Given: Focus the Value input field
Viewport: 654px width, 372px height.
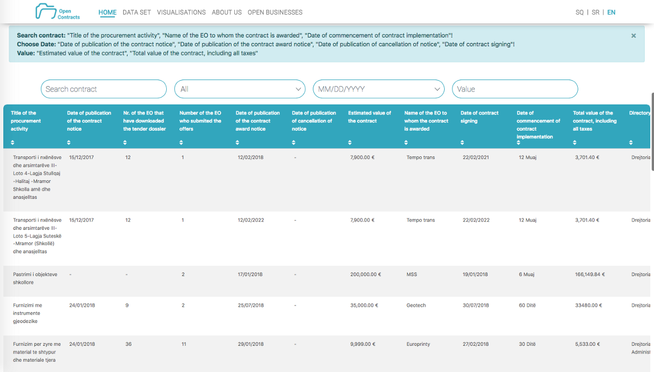Looking at the screenshot, I should [514, 89].
